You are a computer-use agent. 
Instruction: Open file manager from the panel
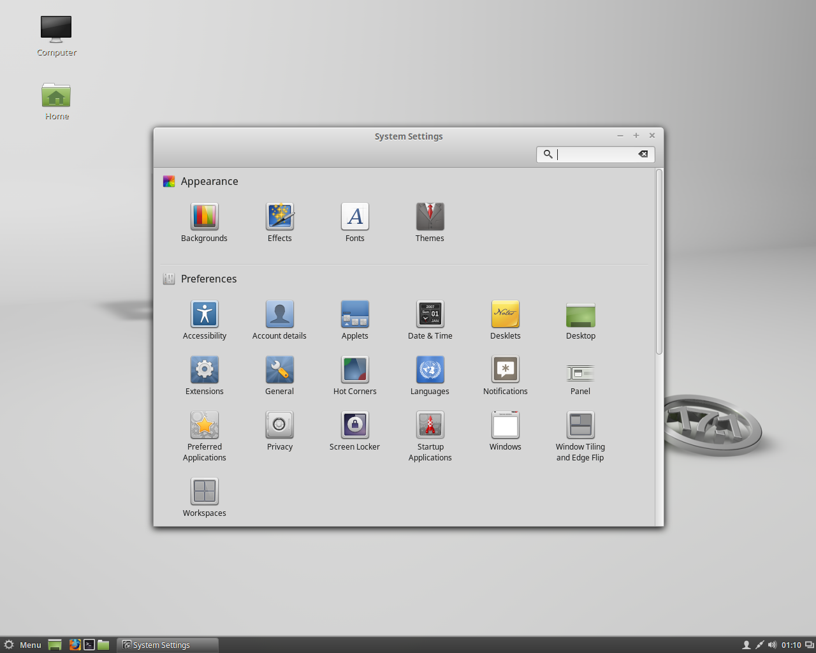pos(103,645)
